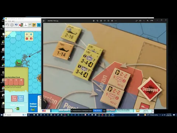This screenshot has width=177, height=133.
Task: Click the grayed step-forward button in VASSAL toolbar
Action: [12, 25]
